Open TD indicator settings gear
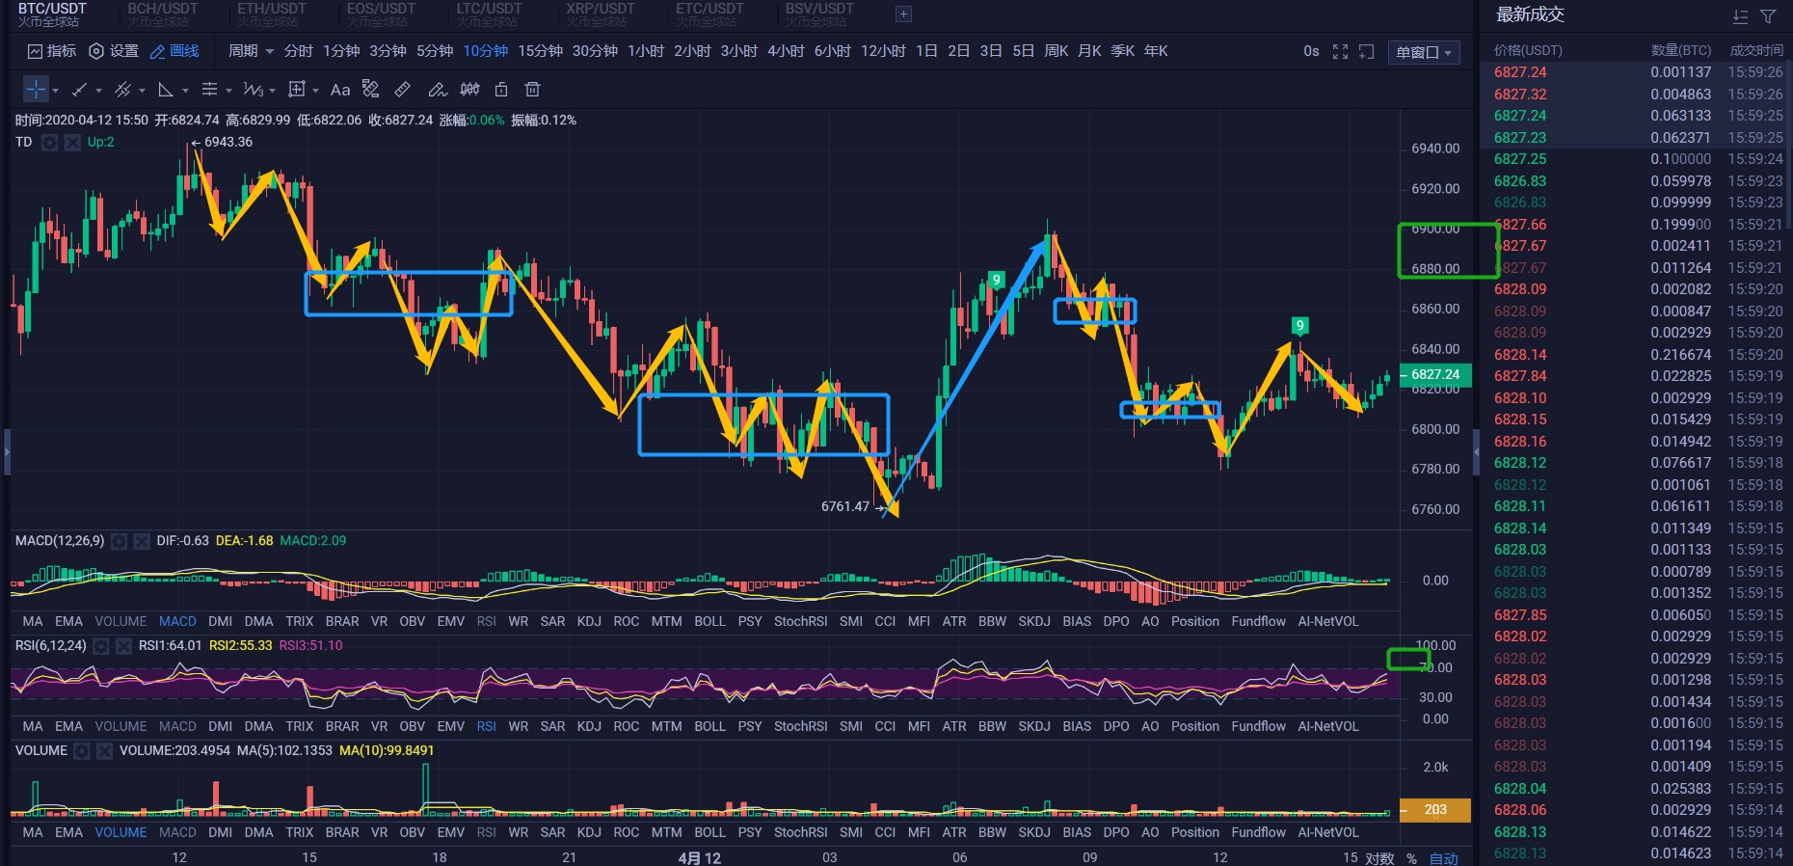Screen dimensions: 1793x866 (x=49, y=142)
